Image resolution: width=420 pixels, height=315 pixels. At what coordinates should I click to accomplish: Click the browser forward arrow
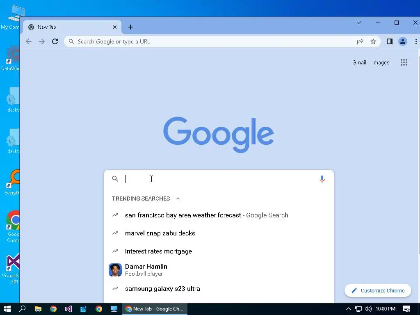point(41,41)
